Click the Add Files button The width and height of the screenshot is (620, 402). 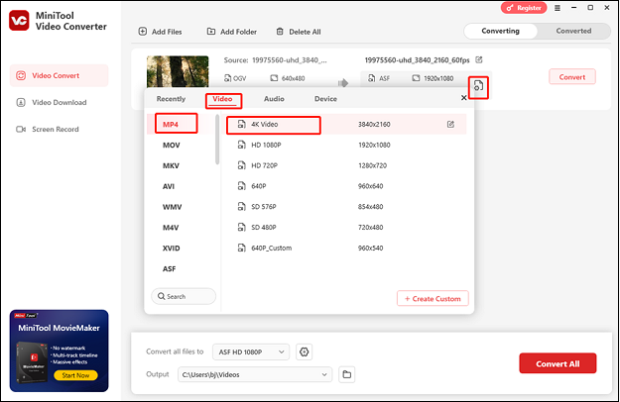point(160,32)
